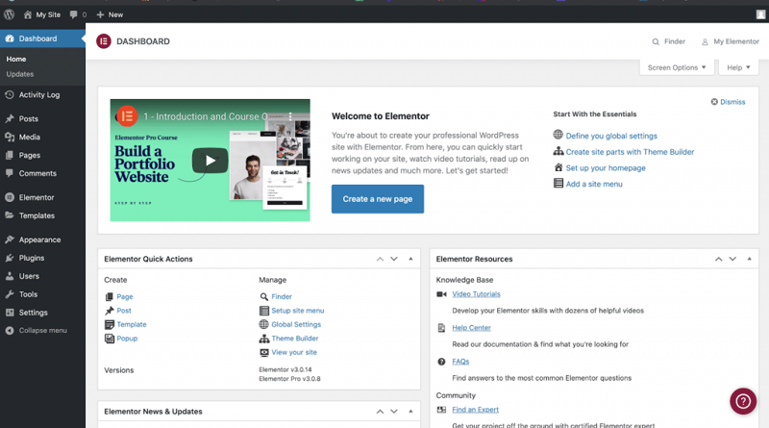Expand the Help dropdown tab
The width and height of the screenshot is (769, 428).
click(x=738, y=67)
